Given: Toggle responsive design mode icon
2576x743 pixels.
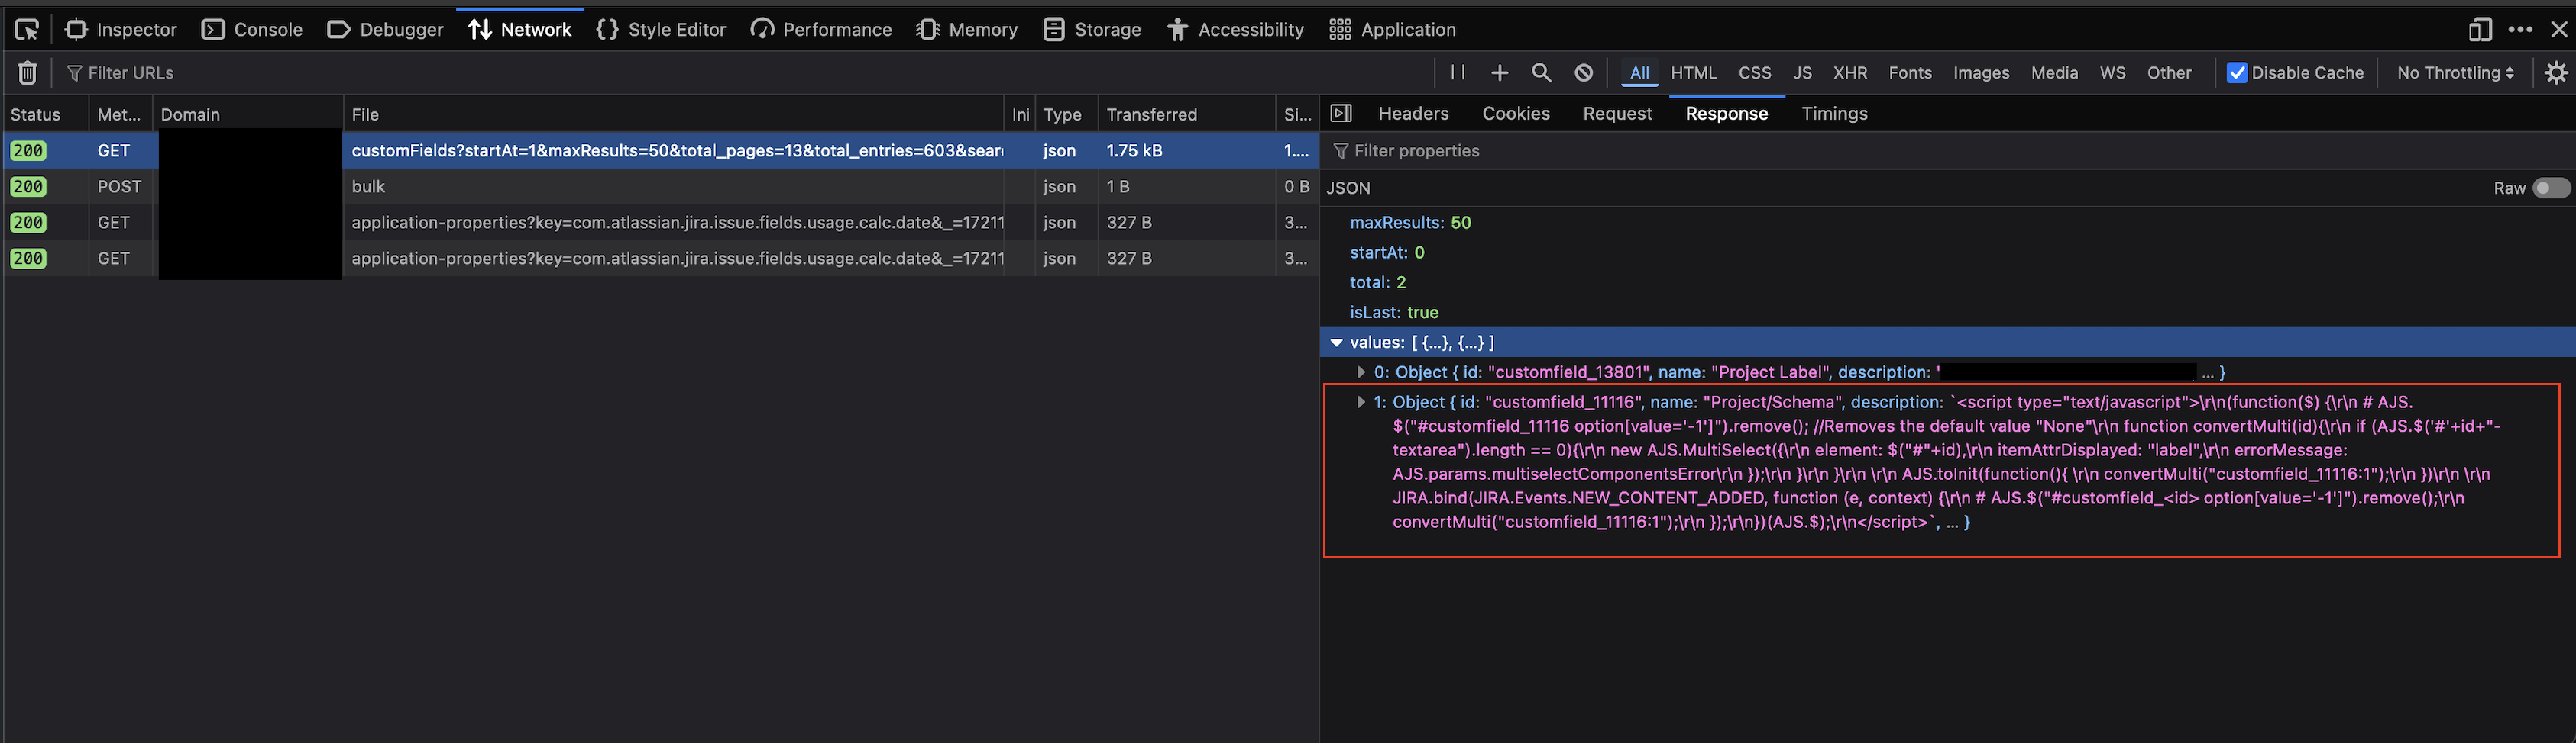Looking at the screenshot, I should pos(2479,30).
